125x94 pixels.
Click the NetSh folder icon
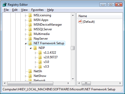[30, 71]
